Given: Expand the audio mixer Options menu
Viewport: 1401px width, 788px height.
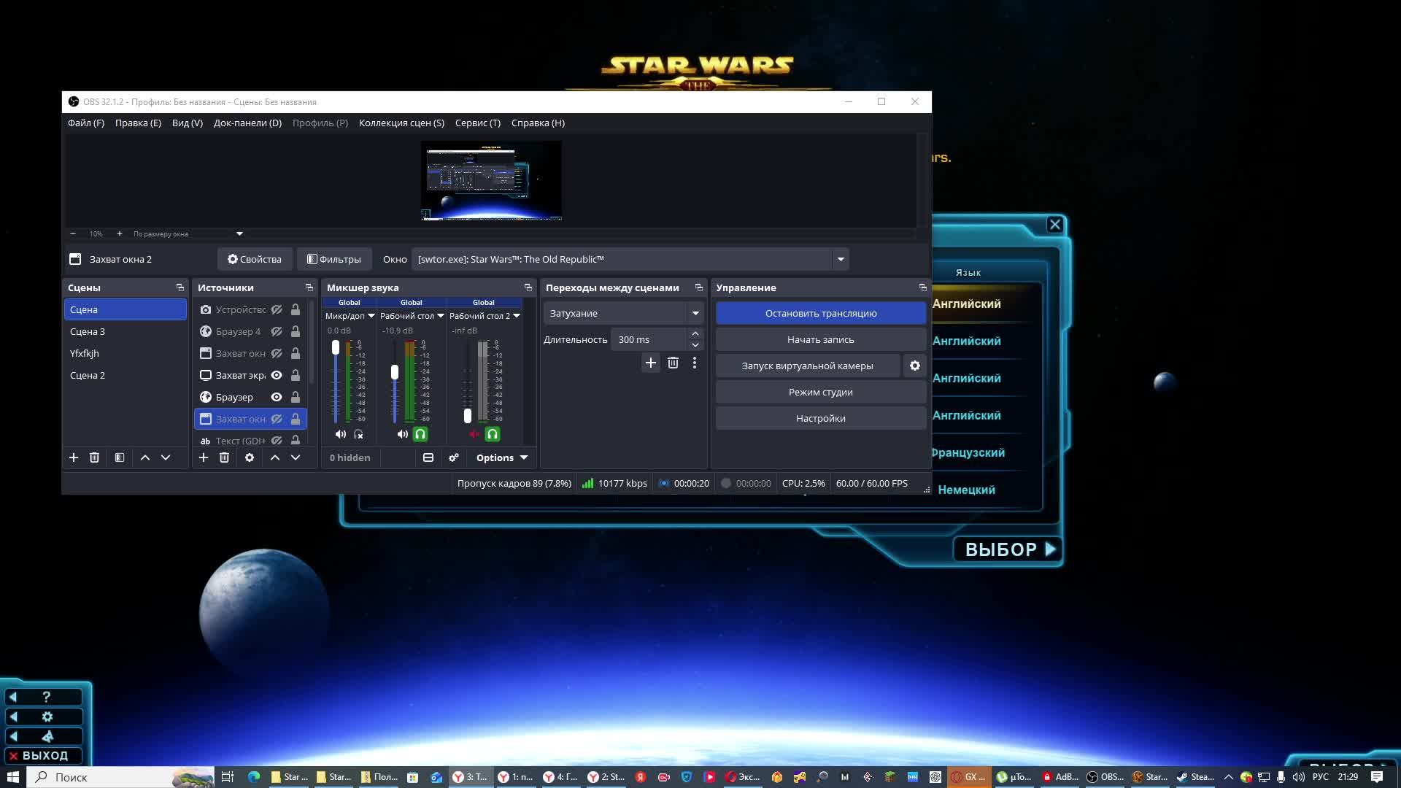Looking at the screenshot, I should click(x=501, y=457).
